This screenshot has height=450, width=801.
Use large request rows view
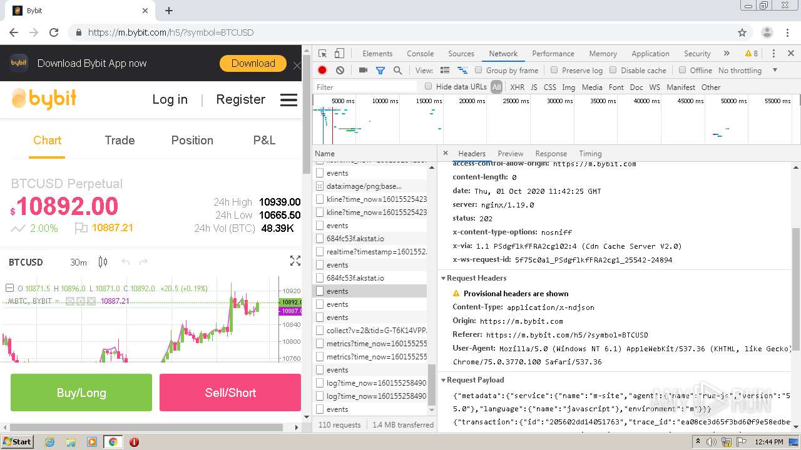(x=445, y=71)
